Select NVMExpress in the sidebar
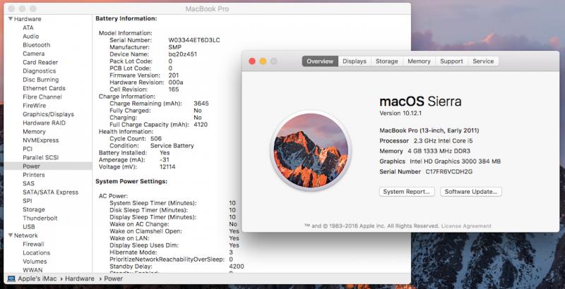Screen dimensions: 565x289 41,140
